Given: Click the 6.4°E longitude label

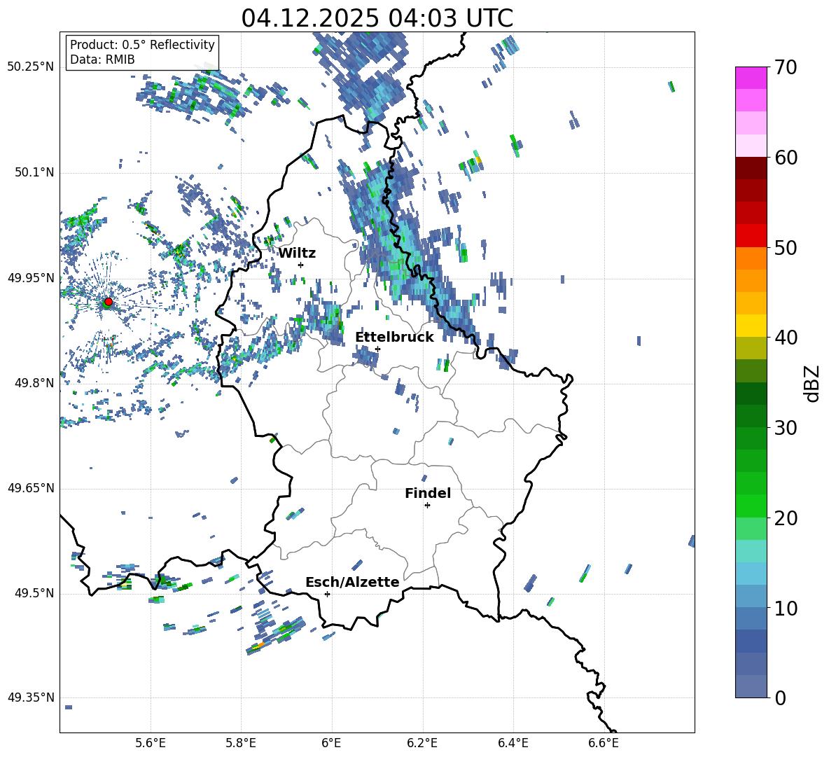Looking at the screenshot, I should pos(513,743).
